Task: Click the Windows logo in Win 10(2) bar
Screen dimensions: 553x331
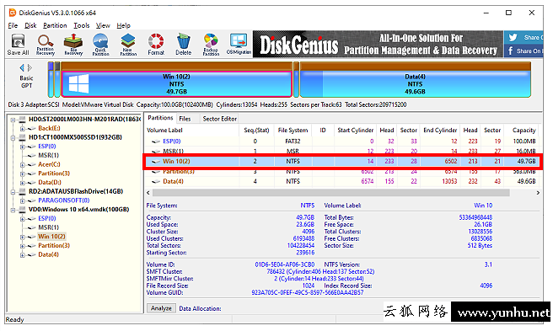Action: (x=78, y=83)
